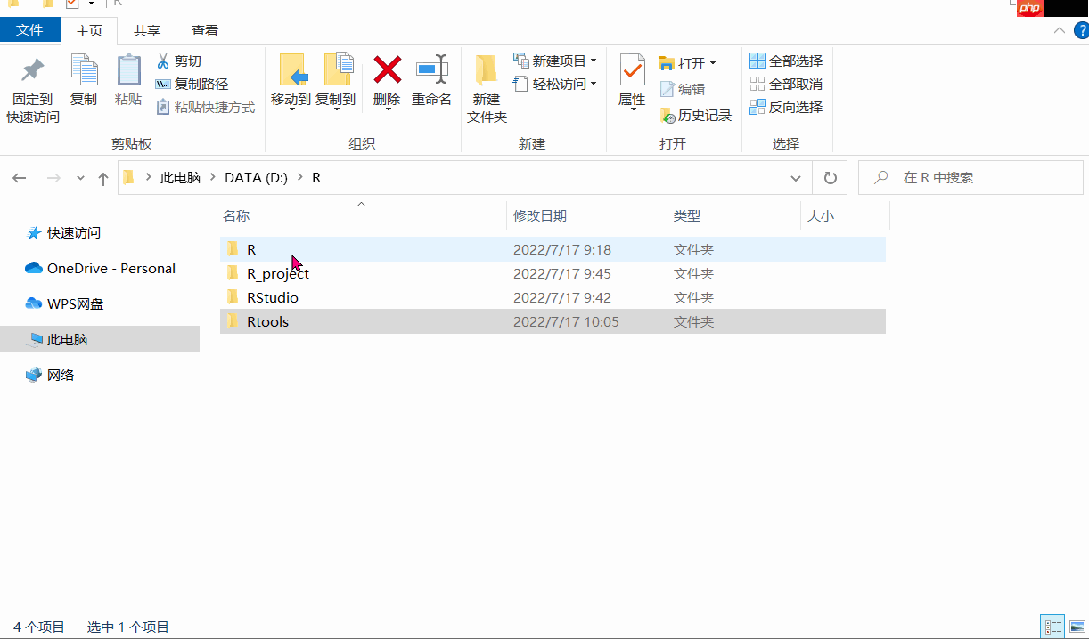Create a New folder (新建文件夹)
Viewport: 1089px width, 639px height.
point(487,89)
